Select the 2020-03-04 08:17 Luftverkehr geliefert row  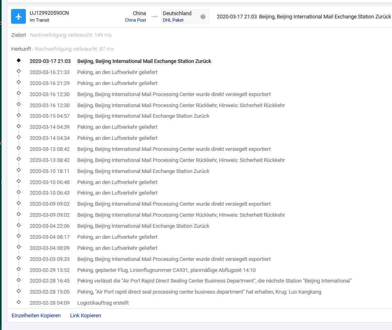pos(93,237)
